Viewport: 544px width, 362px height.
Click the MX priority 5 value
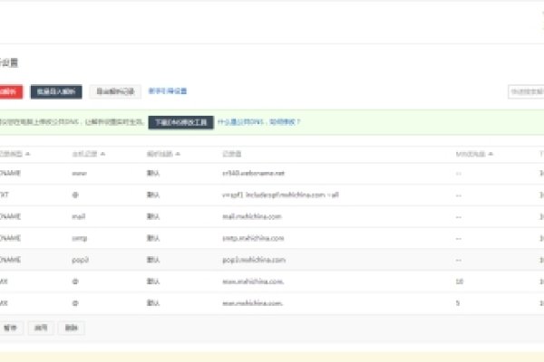[458, 303]
